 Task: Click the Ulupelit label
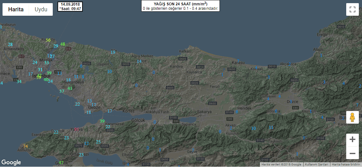[103, 64]
